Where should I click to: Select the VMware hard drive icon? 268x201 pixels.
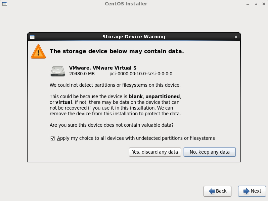click(x=58, y=71)
